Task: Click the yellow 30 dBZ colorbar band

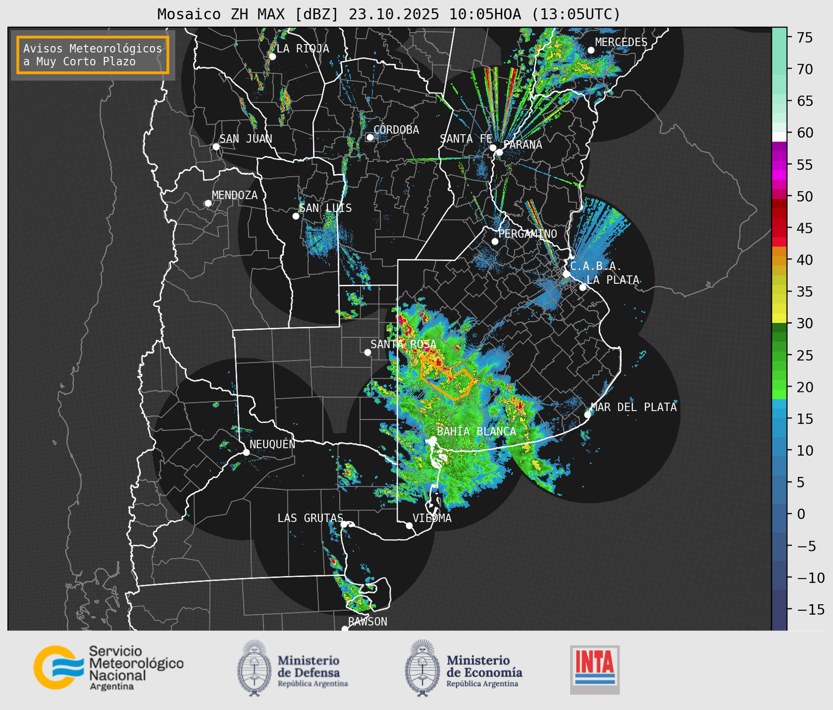Action: (779, 318)
